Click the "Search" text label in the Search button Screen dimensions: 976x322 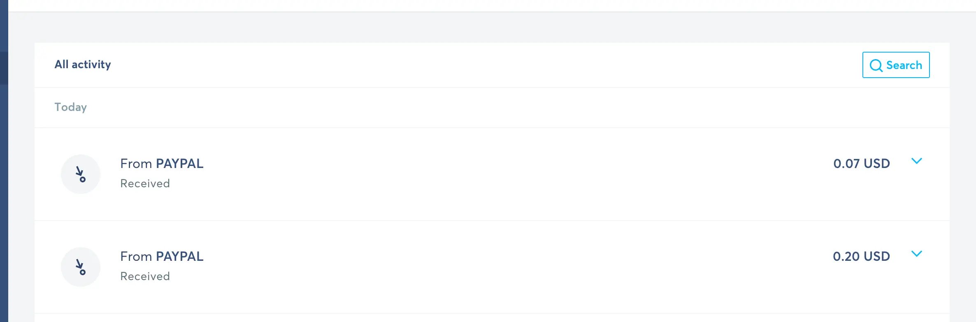pos(904,65)
